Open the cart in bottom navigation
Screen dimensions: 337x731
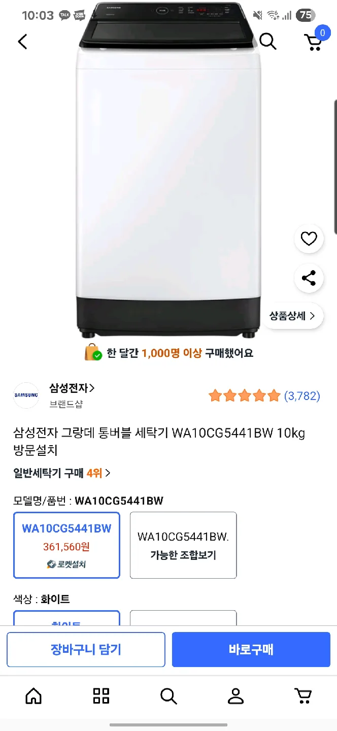(303, 696)
